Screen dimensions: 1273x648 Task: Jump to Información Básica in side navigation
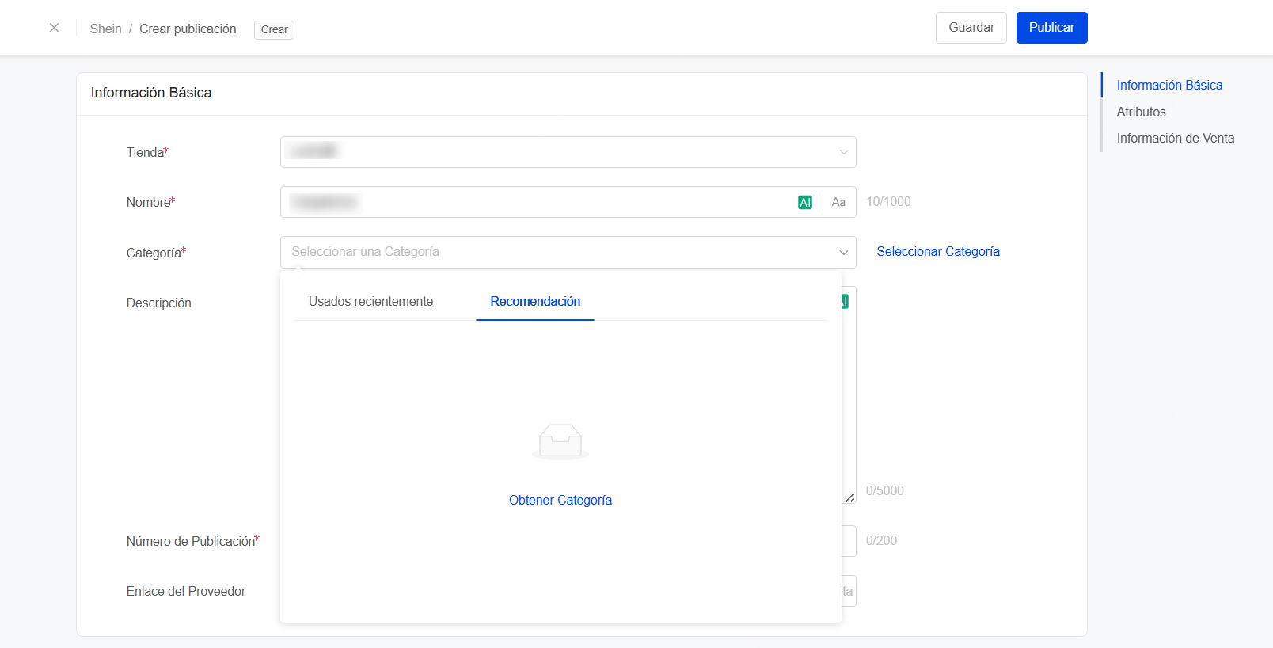pos(1168,85)
